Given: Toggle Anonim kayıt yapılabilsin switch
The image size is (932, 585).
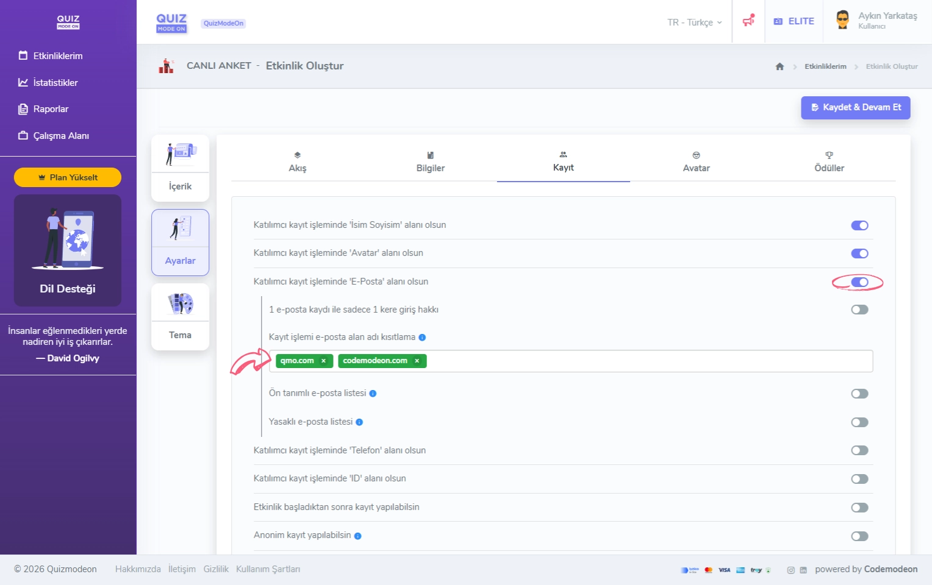Looking at the screenshot, I should click(x=859, y=536).
